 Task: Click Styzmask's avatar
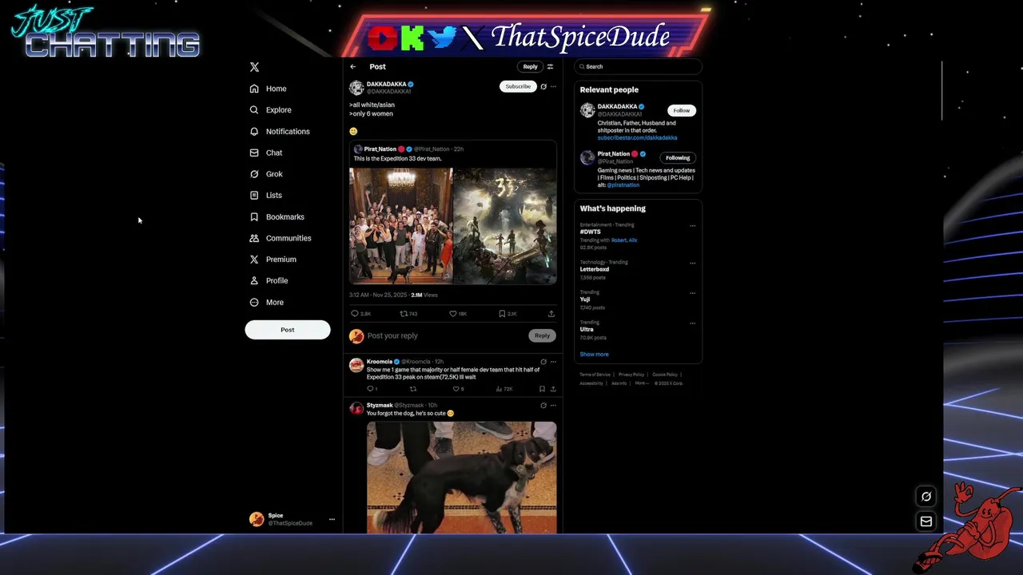pyautogui.click(x=356, y=409)
